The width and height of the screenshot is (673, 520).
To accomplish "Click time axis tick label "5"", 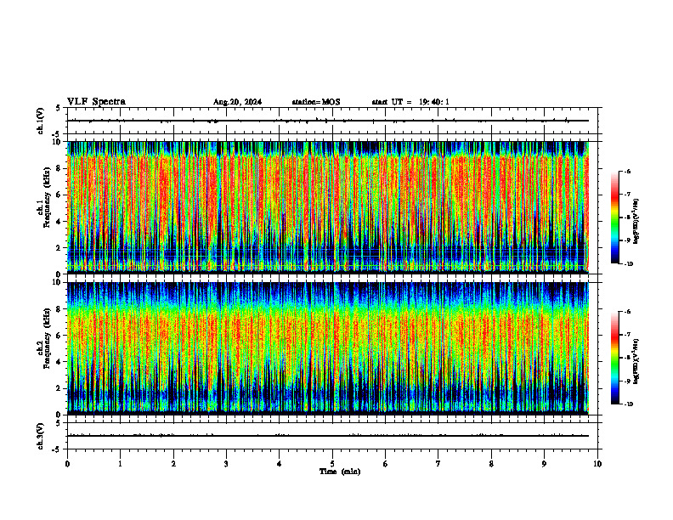I will point(332,464).
